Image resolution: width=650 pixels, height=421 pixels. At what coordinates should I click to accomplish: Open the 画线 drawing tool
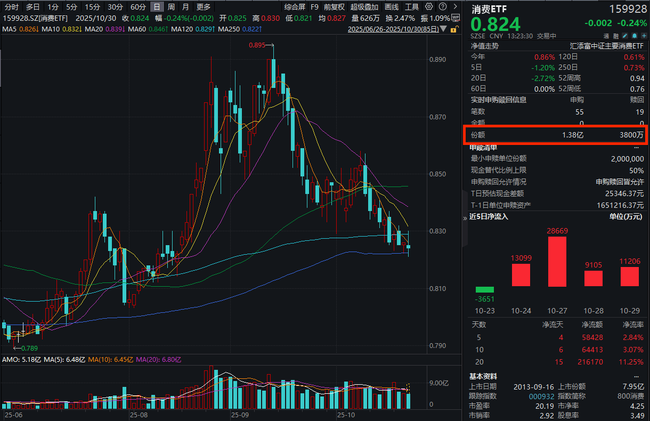tap(392, 7)
